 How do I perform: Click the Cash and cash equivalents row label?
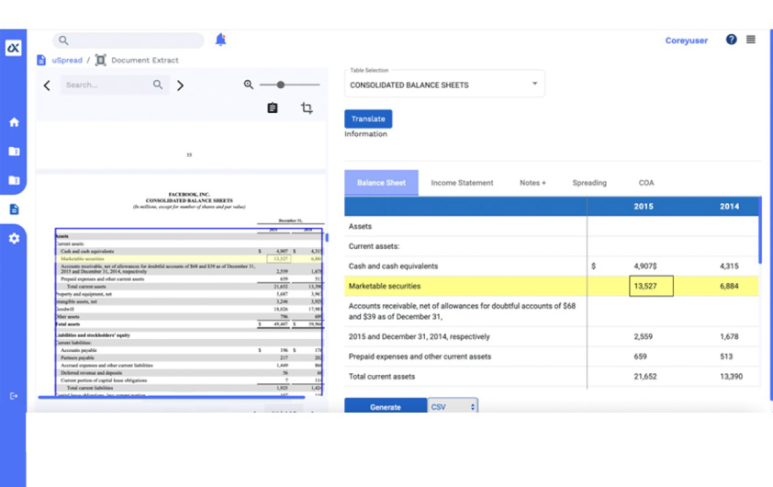[393, 266]
